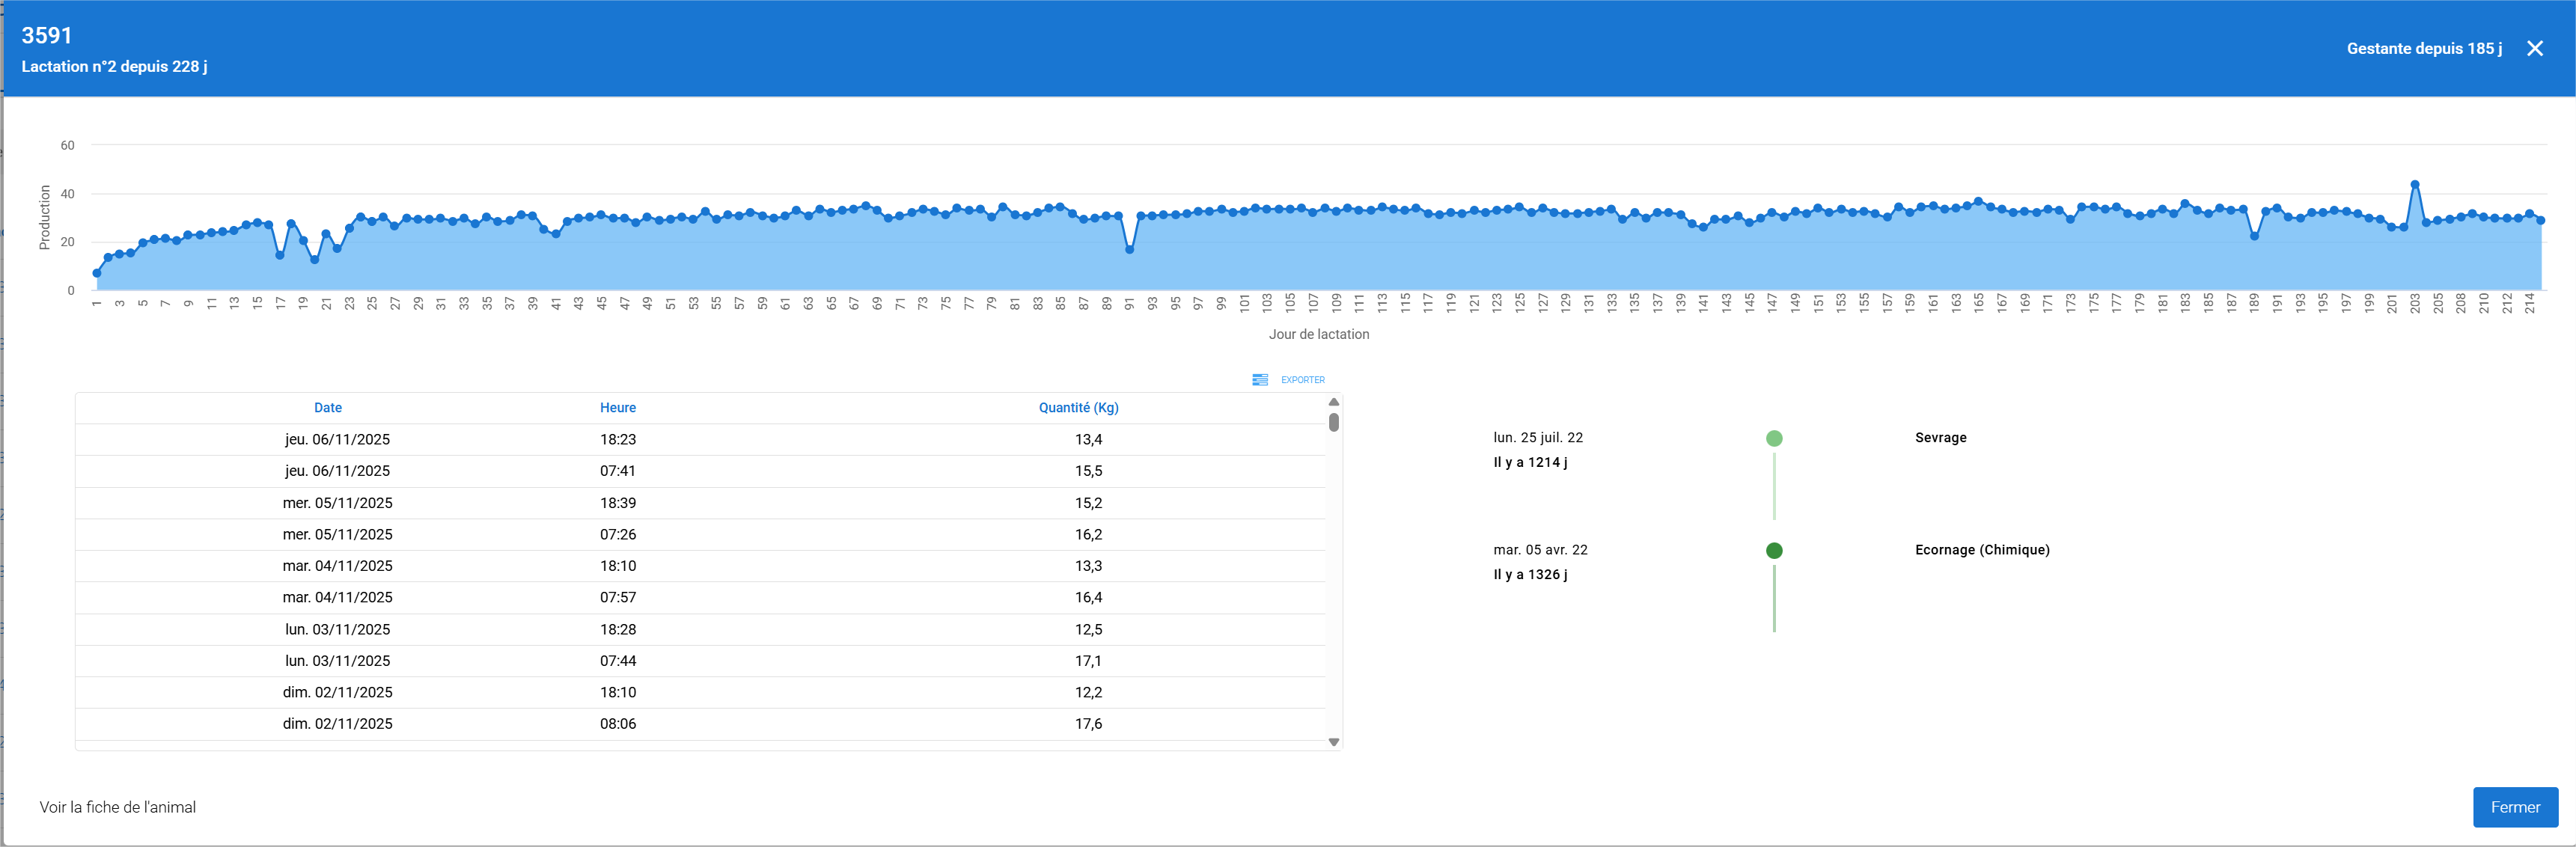Sort the table by the Date column

[x=328, y=408]
